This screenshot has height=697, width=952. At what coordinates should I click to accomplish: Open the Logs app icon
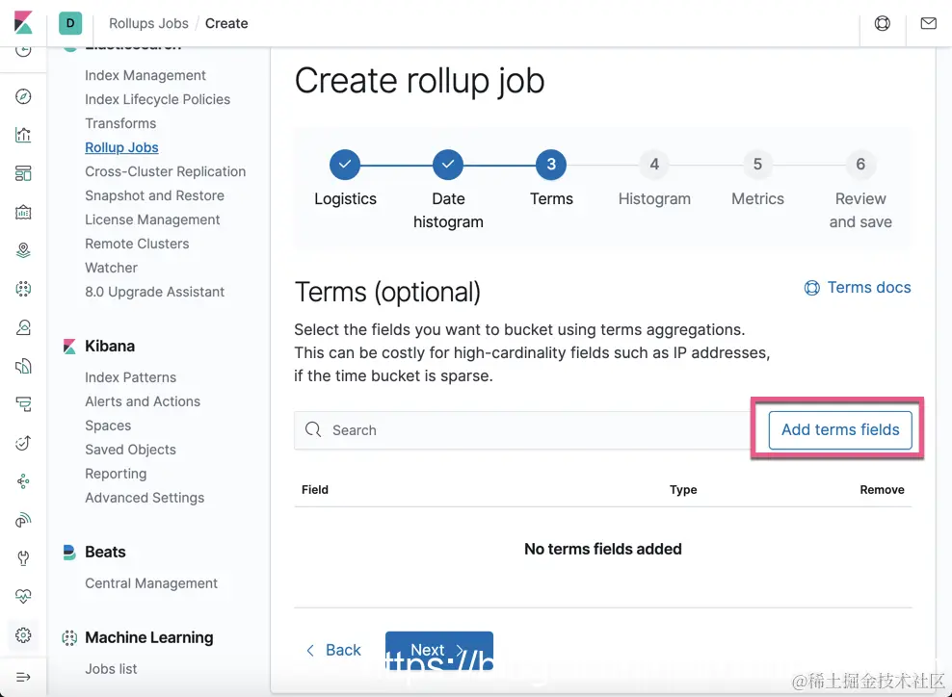[x=23, y=366]
